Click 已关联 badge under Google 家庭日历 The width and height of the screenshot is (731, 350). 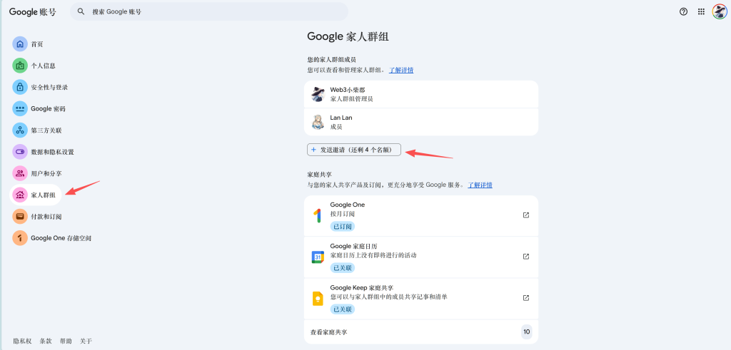coord(343,268)
